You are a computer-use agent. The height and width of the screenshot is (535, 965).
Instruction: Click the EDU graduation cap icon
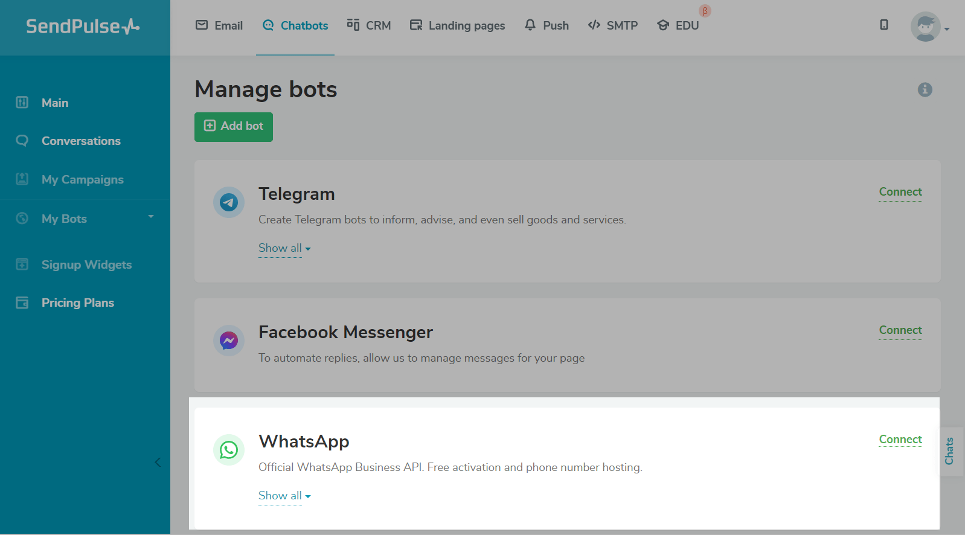tap(663, 25)
